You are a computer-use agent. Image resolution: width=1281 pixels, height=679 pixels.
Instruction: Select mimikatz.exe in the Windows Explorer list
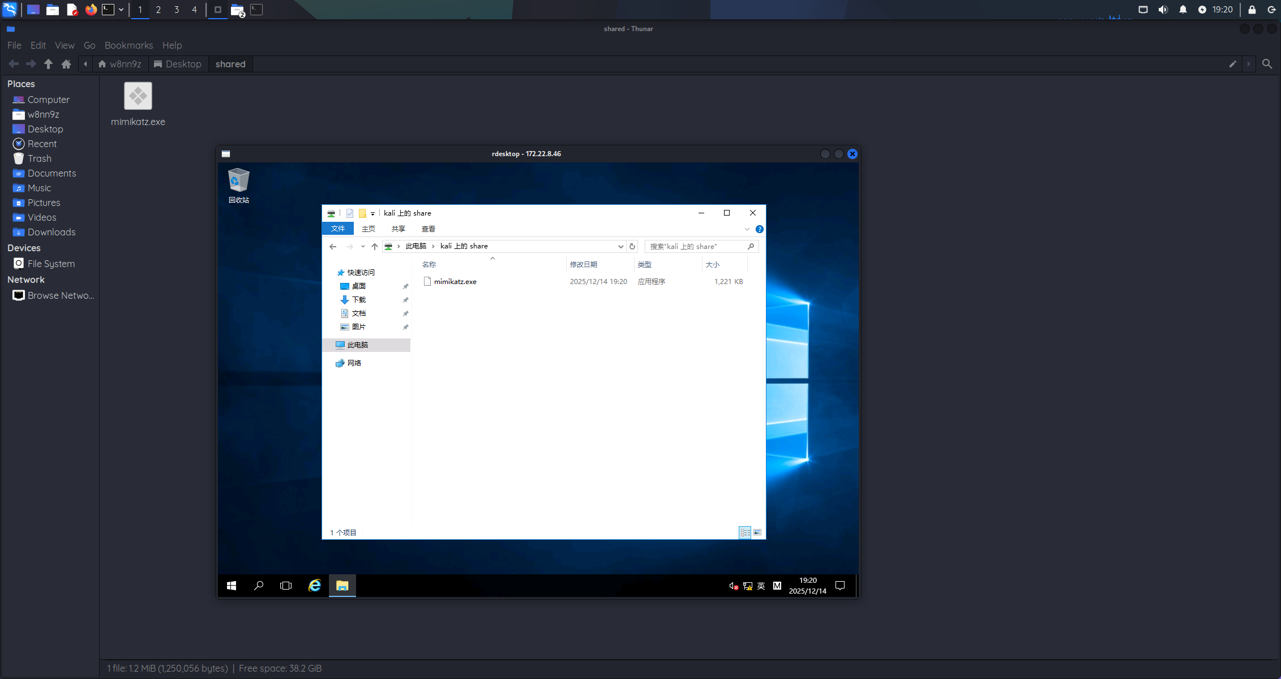455,281
